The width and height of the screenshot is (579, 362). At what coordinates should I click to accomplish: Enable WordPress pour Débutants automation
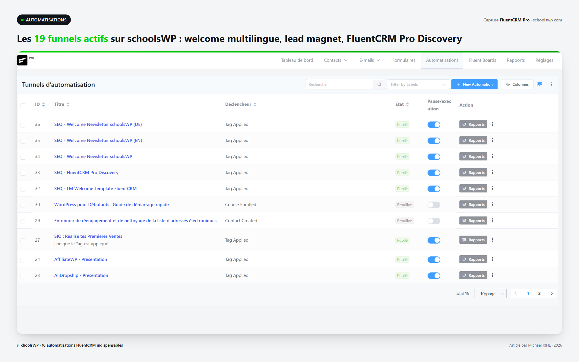(x=434, y=205)
